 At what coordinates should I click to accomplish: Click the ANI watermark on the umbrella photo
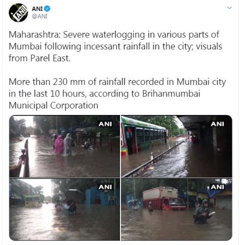[x=105, y=187]
